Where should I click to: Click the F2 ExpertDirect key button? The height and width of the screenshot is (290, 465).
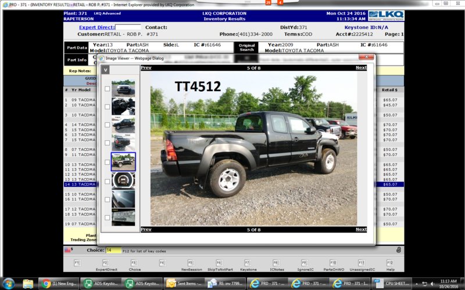pos(106,263)
